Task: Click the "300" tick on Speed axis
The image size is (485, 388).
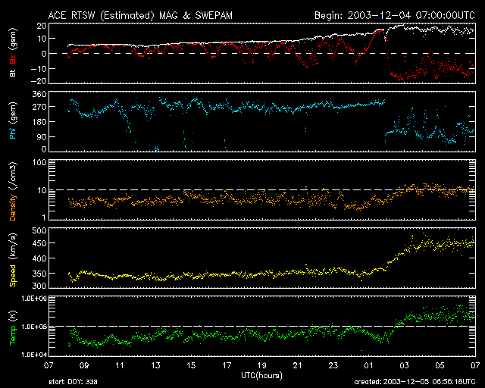Action: (x=39, y=286)
